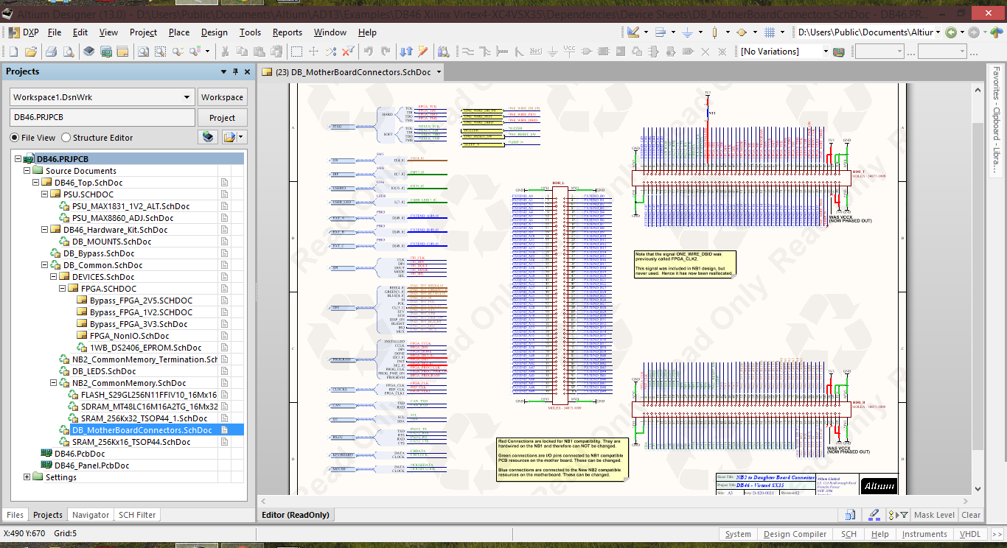1007x548 pixels.
Task: Collapse the NB2_CommonMemory.SchDoc tree node
Action: coord(54,383)
